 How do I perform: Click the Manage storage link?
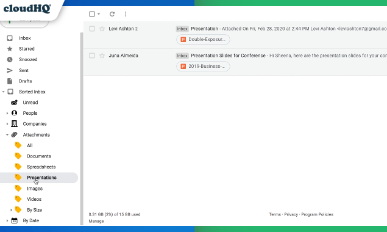click(x=96, y=221)
